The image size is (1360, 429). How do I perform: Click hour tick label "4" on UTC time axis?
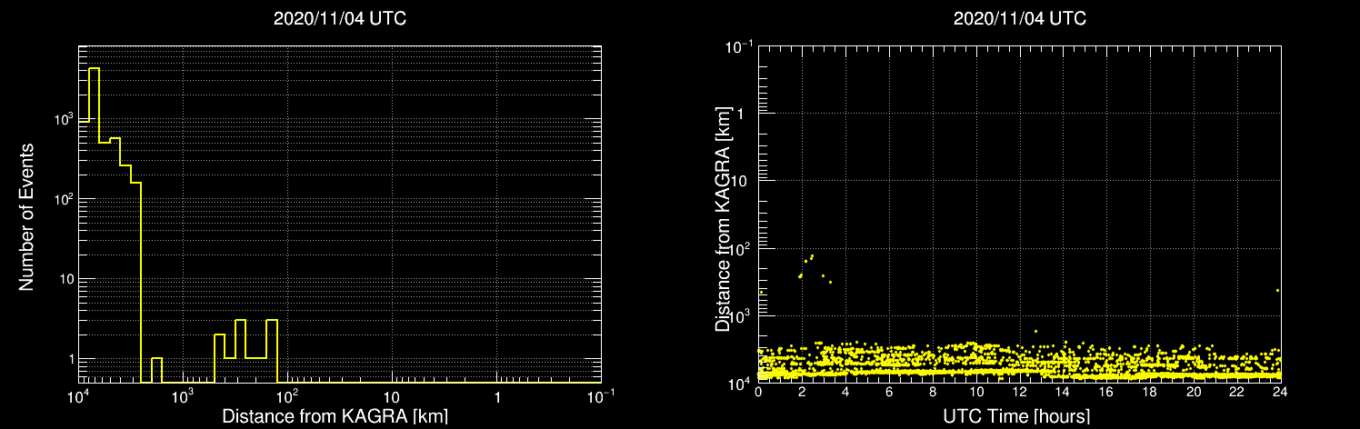pyautogui.click(x=845, y=393)
